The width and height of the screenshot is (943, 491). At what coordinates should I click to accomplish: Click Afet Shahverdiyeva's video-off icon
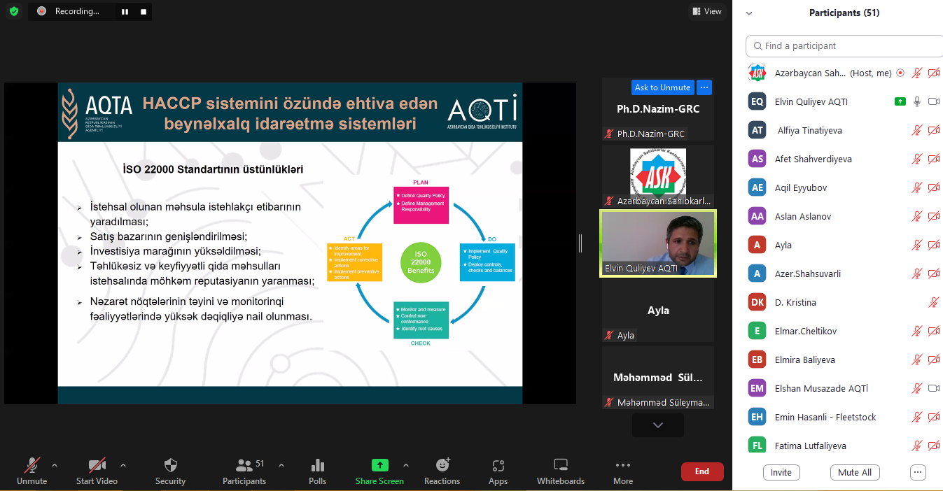click(934, 159)
